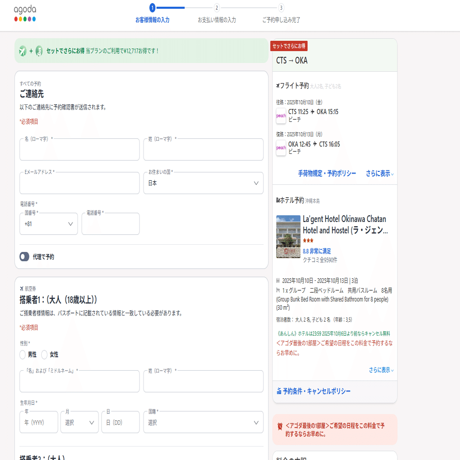Screen dimensions: 460x460
Task: Click the Eメールアドレス input field
Action: pos(79,183)
